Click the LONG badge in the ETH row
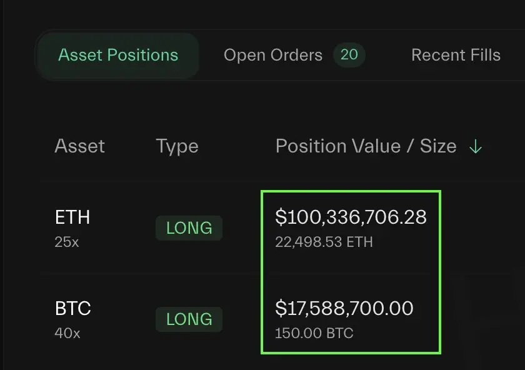This screenshot has width=525, height=370. coord(189,228)
